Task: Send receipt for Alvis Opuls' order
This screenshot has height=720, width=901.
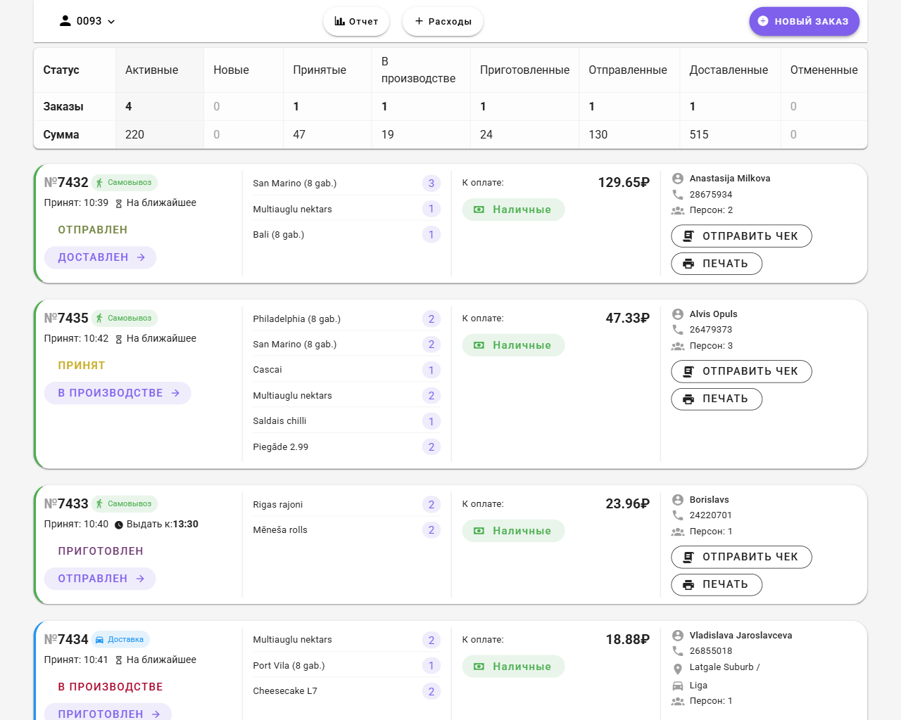Action: click(741, 371)
